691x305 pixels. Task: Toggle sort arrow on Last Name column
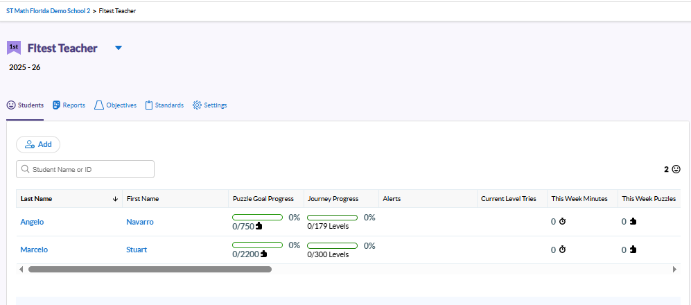(115, 199)
